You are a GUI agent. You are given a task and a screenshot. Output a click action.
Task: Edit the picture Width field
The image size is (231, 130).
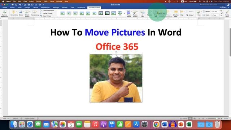215,15
